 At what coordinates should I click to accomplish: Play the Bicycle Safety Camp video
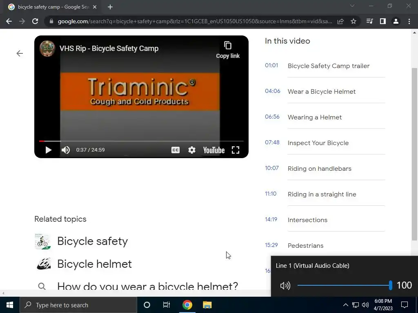pyautogui.click(x=48, y=150)
